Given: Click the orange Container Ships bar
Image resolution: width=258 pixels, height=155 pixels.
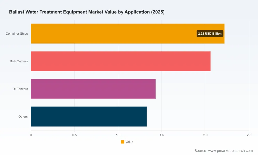Looking at the screenshot, I should [x=128, y=34].
